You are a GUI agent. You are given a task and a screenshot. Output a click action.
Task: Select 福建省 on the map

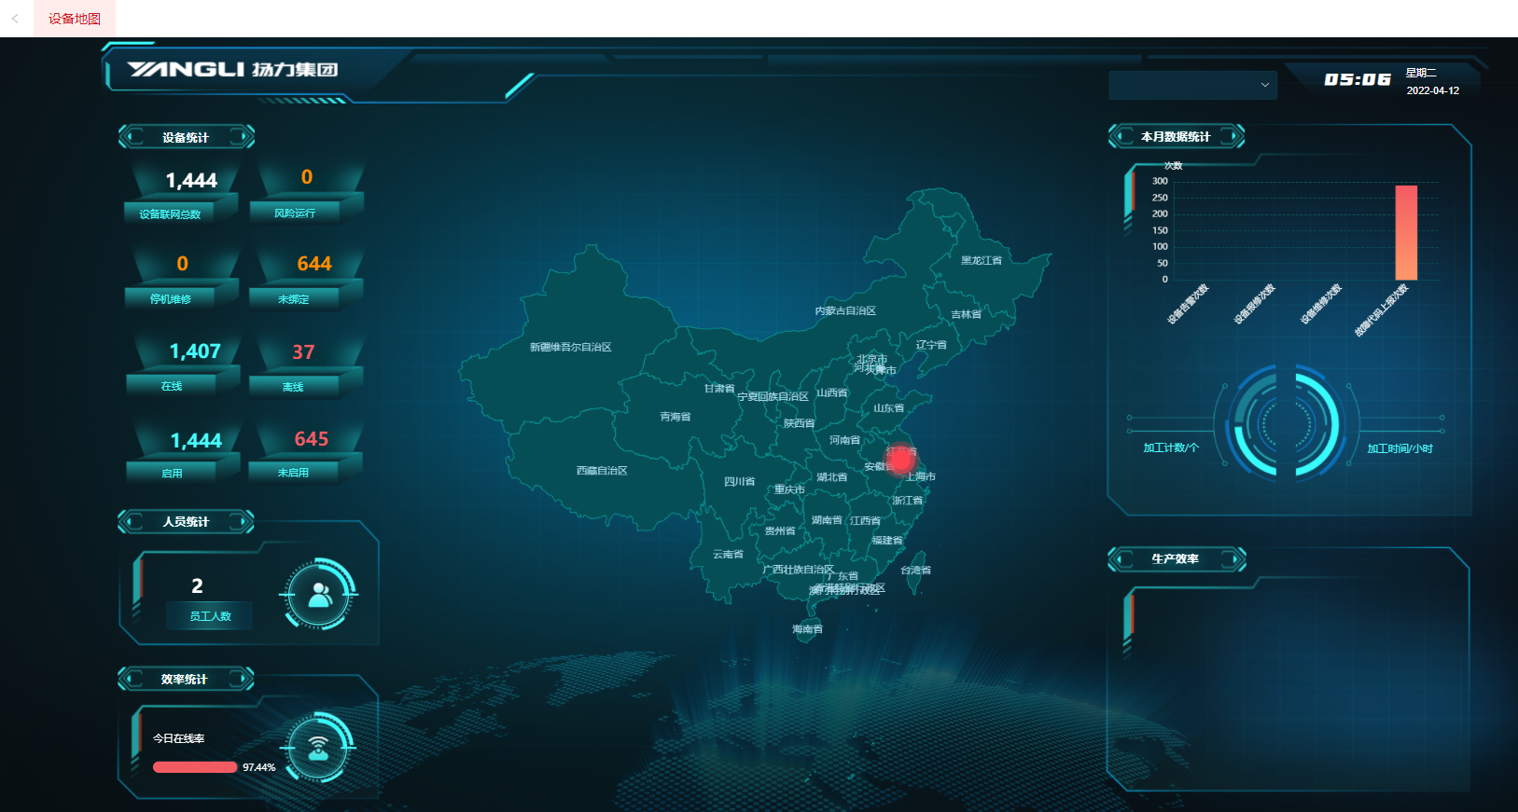887,540
